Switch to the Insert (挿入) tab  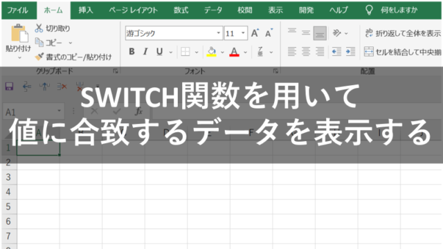pyautogui.click(x=86, y=10)
